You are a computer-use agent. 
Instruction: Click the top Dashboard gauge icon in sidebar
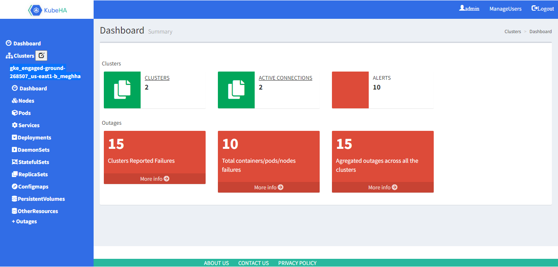tap(9, 43)
